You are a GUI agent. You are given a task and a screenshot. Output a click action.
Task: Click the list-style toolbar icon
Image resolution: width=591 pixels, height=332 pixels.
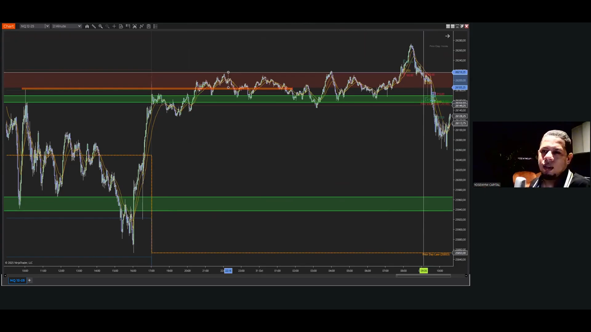155,26
